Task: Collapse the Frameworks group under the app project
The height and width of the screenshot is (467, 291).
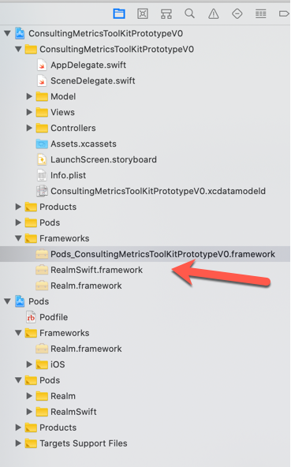Action: pos(18,238)
